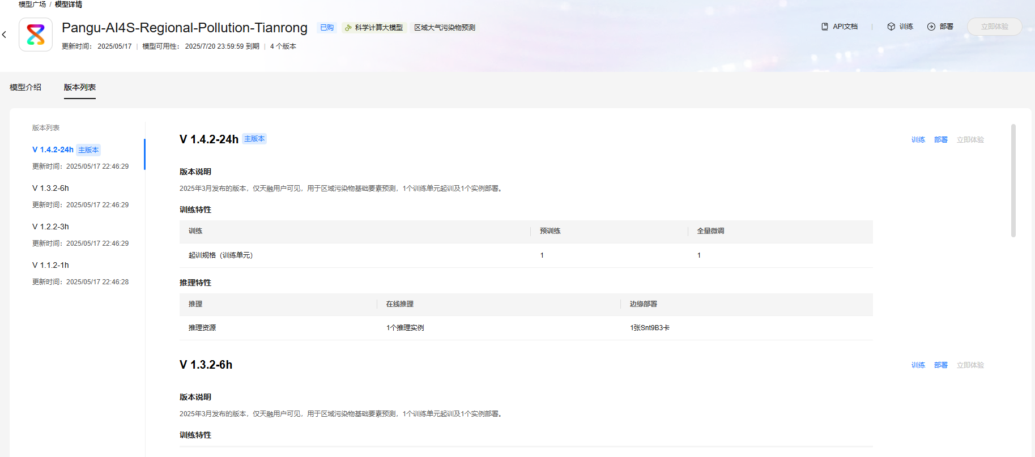
Task: Click the 部署 button in the header
Action: click(x=940, y=27)
